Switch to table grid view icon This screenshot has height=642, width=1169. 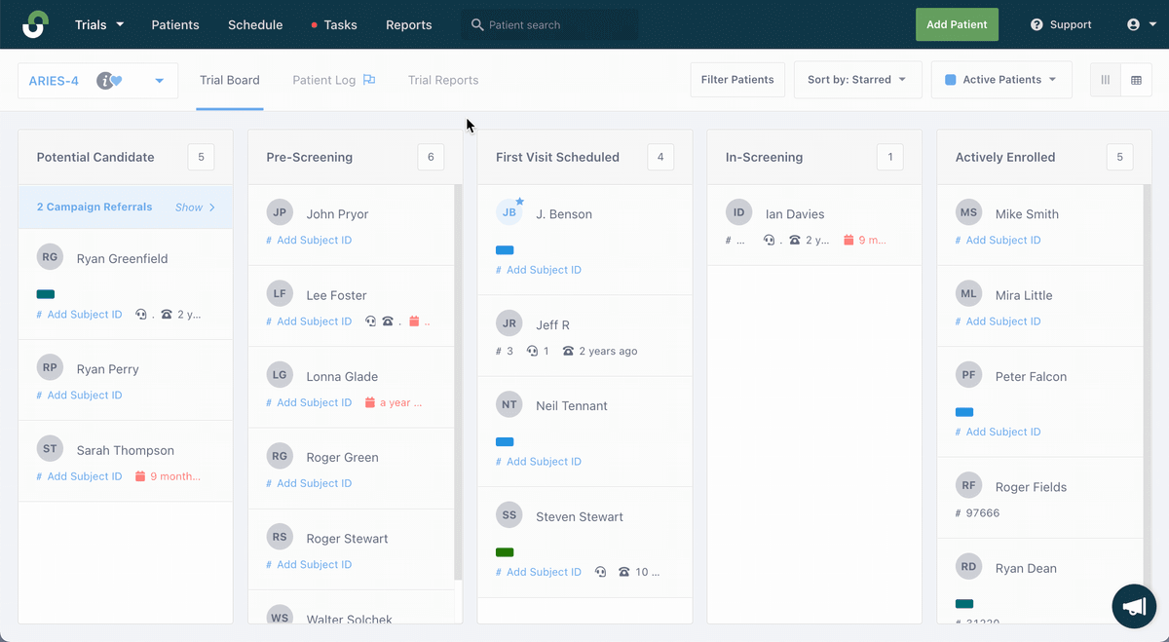click(1136, 80)
